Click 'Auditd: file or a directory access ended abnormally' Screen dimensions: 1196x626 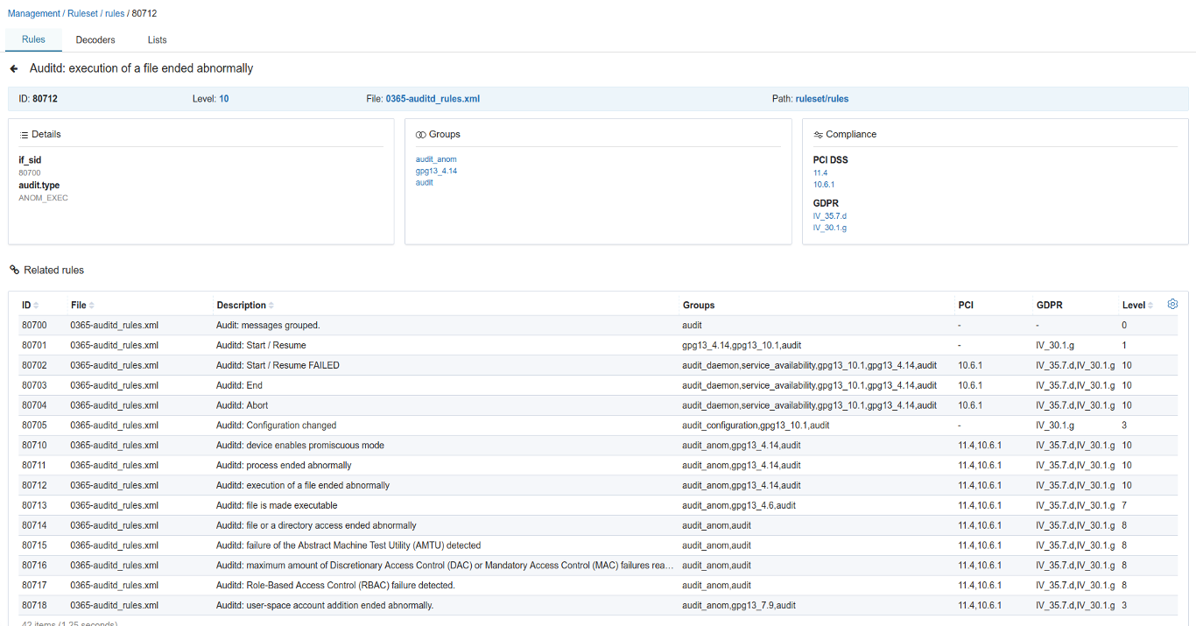pos(316,525)
